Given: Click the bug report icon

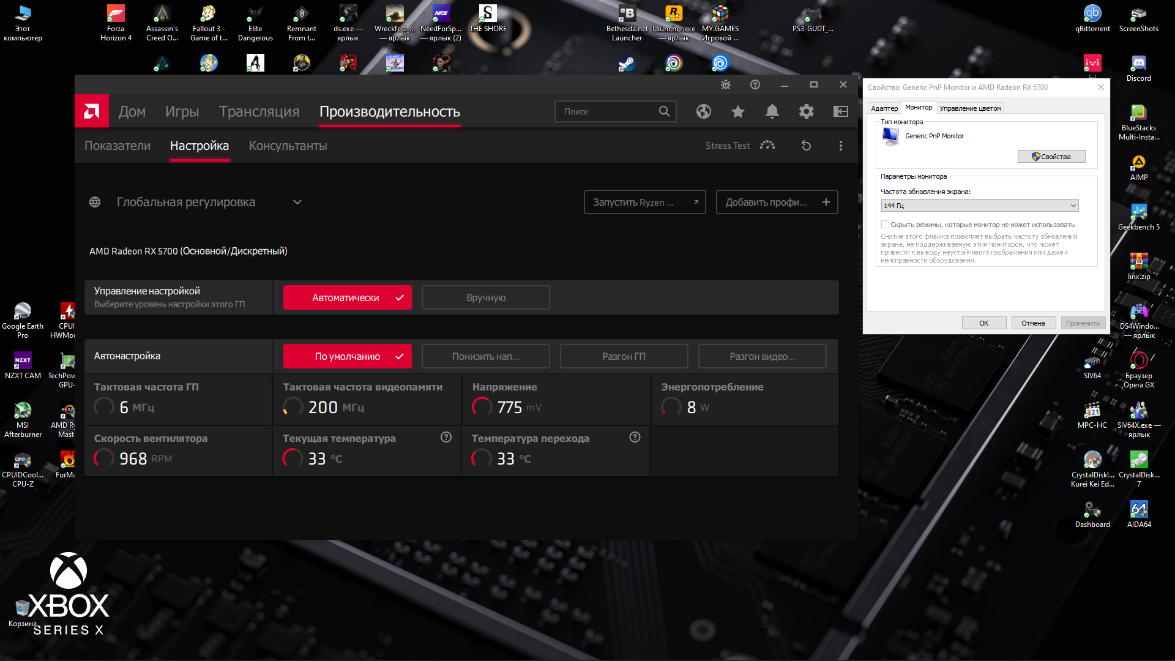Looking at the screenshot, I should (726, 85).
